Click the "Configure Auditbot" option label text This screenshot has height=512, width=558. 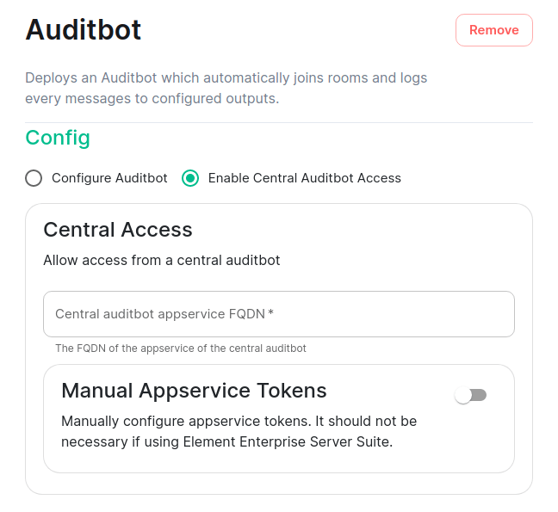[109, 178]
